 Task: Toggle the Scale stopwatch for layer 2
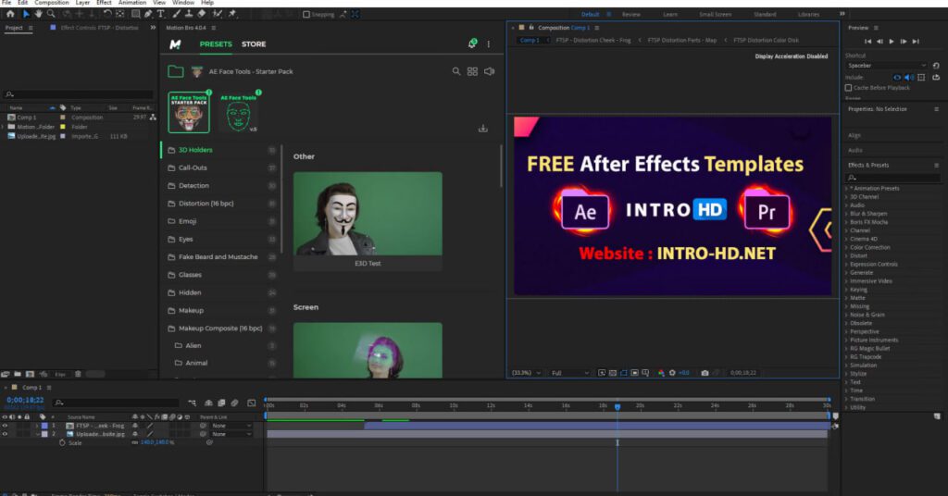point(62,443)
